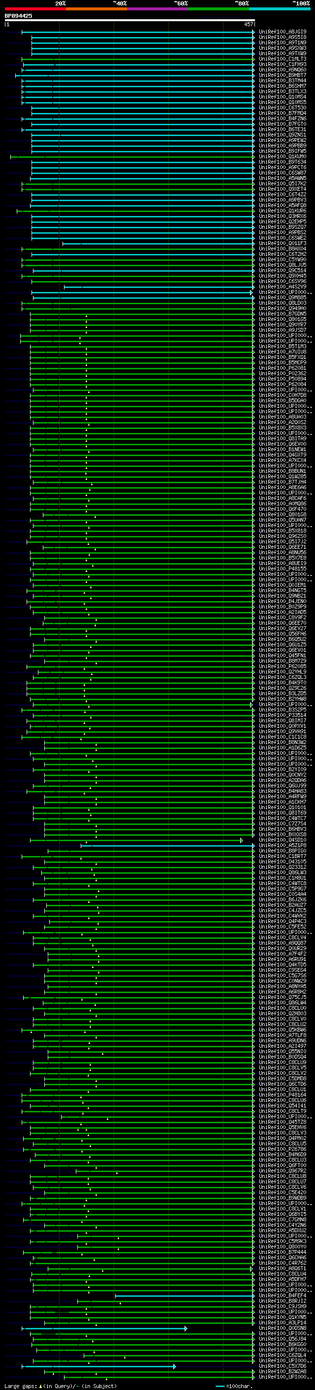Click the UniRef100_B1NEW1 label
The width and height of the screenshot is (315, 1390).
[283, 450]
